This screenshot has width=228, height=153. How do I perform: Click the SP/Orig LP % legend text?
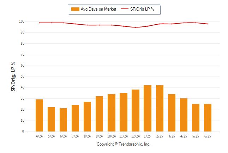142,9
